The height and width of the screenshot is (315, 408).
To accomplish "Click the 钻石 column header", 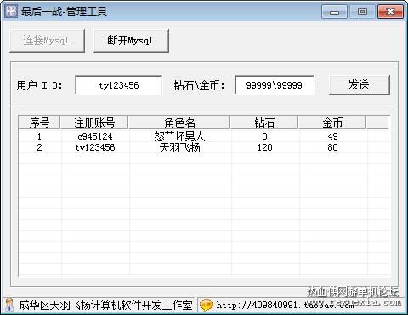I will coord(264,123).
